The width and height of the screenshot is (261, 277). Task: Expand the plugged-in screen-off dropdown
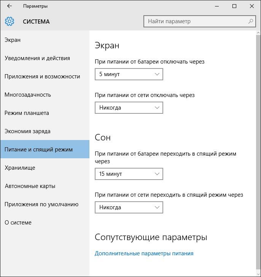click(129, 108)
